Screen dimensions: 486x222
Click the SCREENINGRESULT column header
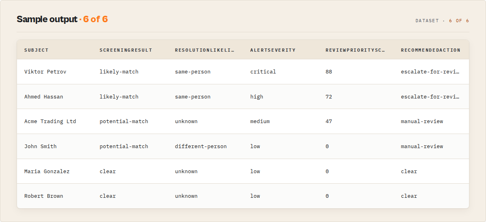coord(126,50)
